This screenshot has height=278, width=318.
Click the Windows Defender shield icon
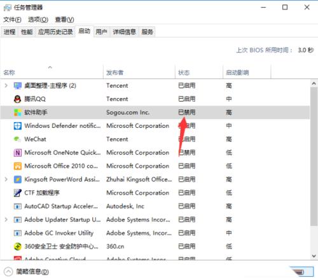point(17,126)
